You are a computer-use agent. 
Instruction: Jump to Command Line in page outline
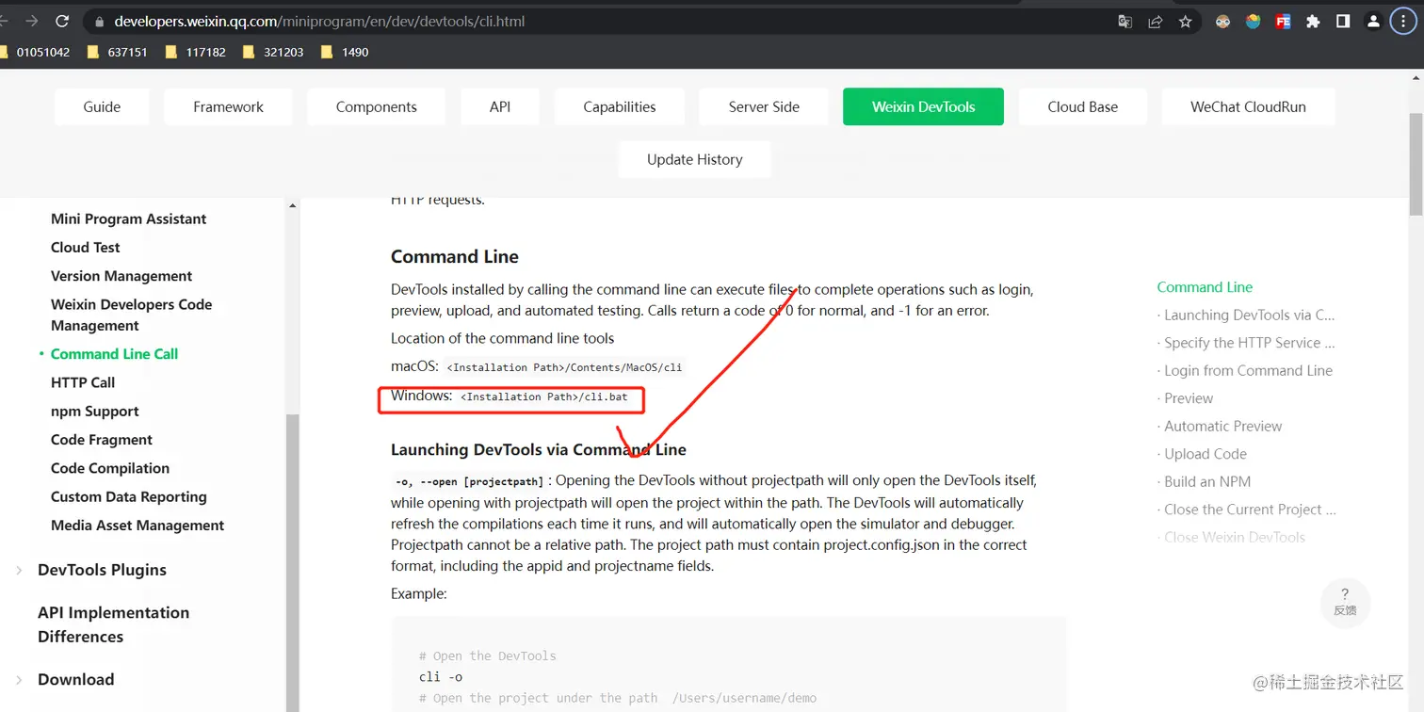1205,287
